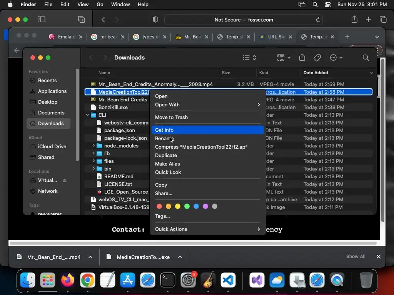Select Move to Trash menu entry
The height and width of the screenshot is (295, 394).
207,118
